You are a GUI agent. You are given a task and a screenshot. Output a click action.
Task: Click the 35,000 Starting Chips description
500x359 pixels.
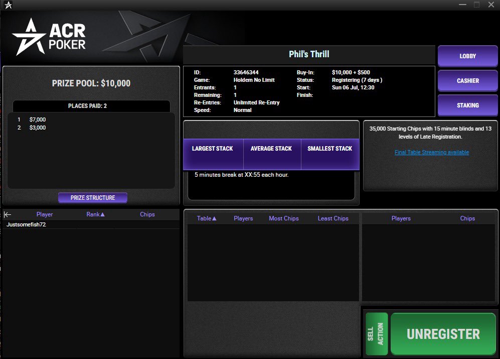coord(430,133)
